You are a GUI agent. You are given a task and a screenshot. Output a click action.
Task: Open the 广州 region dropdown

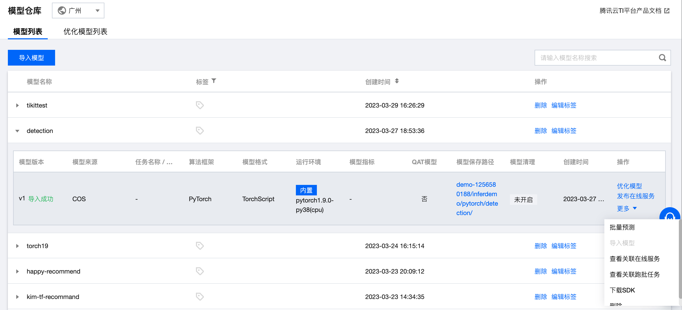point(78,10)
